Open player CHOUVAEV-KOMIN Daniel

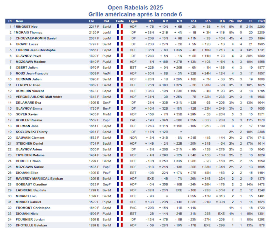(36, 38)
